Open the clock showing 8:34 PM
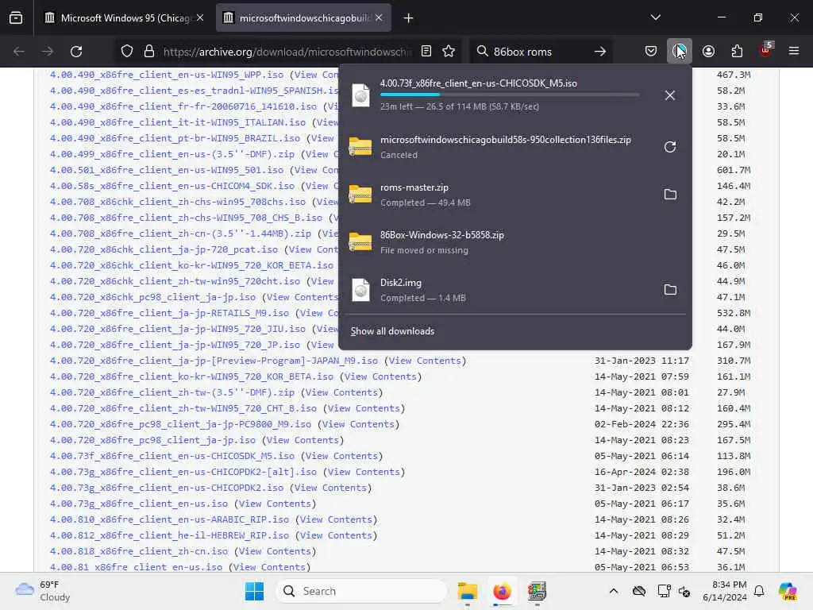Screen dimensions: 813x610 (x=725, y=591)
